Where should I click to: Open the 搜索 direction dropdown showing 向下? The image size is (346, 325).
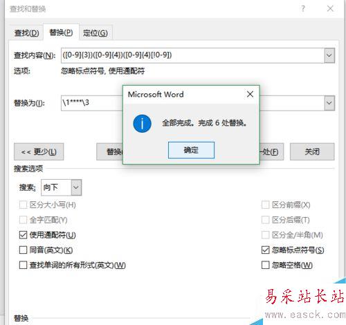62,187
